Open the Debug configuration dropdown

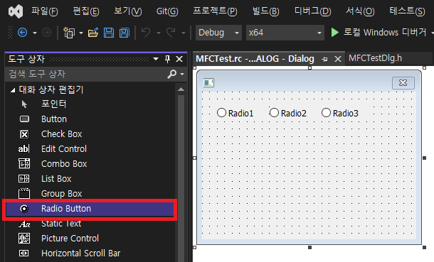click(x=218, y=33)
